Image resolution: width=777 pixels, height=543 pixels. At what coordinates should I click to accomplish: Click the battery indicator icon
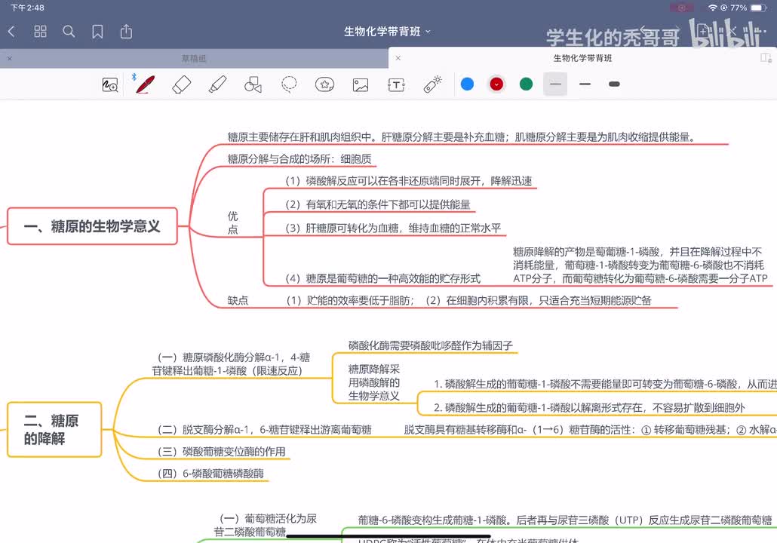click(759, 8)
